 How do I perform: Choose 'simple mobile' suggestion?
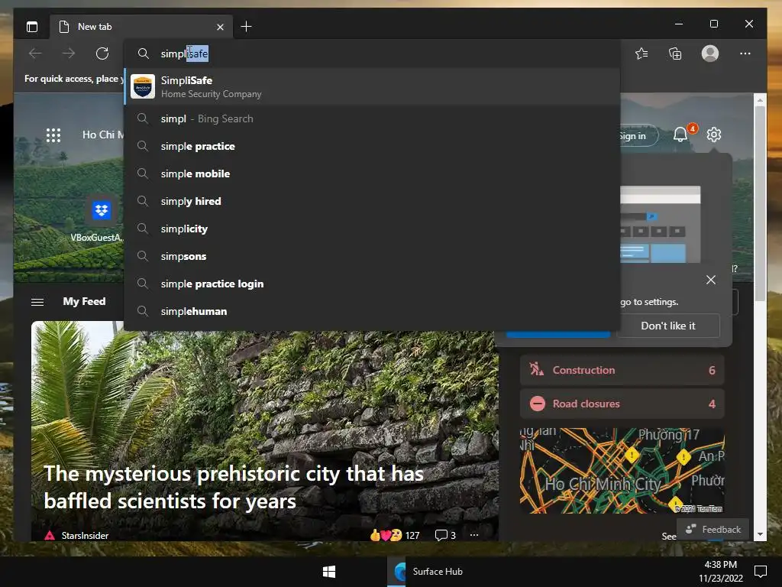tap(372, 174)
